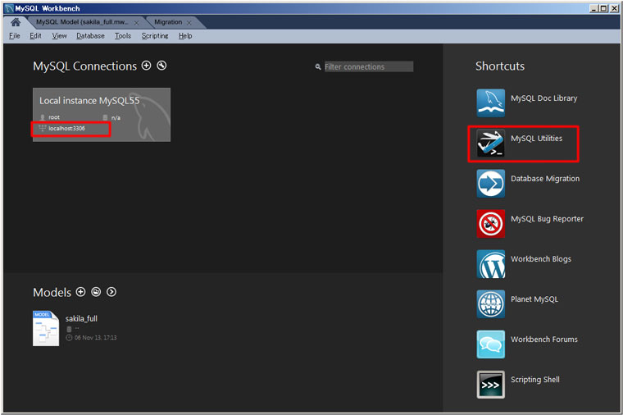Close the MySQL Model sakila_full tab

[x=136, y=23]
